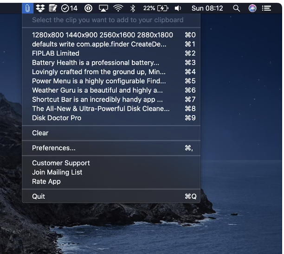Click the battery 22% charging indicator
This screenshot has height=254, width=284.
(156, 8)
